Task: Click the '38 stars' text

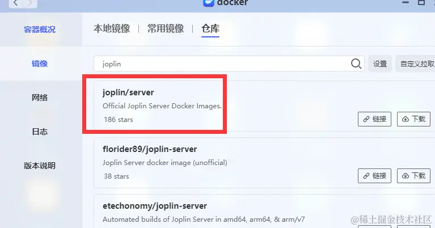Action: point(116,176)
